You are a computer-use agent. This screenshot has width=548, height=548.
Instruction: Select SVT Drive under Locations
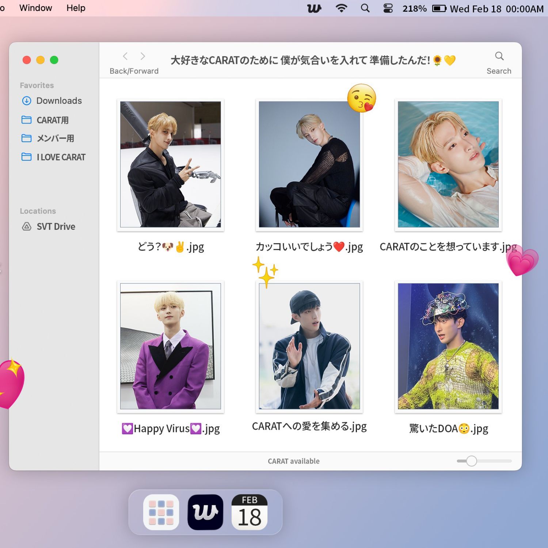pos(56,227)
